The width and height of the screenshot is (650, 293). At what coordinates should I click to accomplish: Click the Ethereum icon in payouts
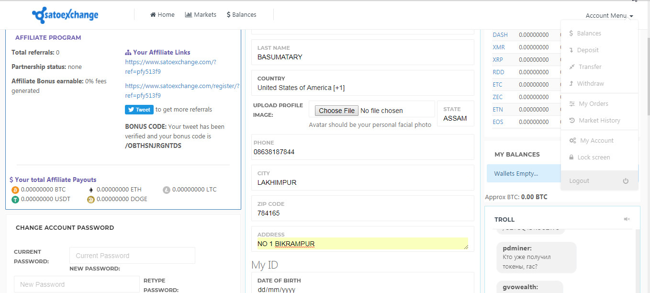pos(91,190)
